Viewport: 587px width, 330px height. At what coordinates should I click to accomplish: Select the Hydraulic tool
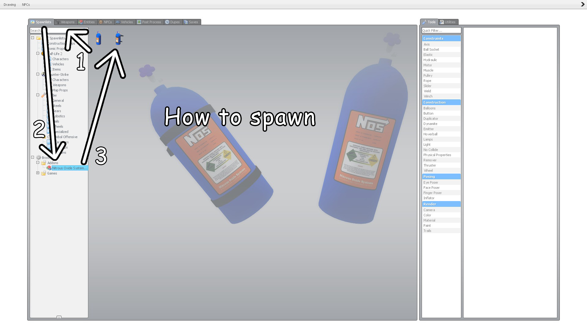[441, 60]
